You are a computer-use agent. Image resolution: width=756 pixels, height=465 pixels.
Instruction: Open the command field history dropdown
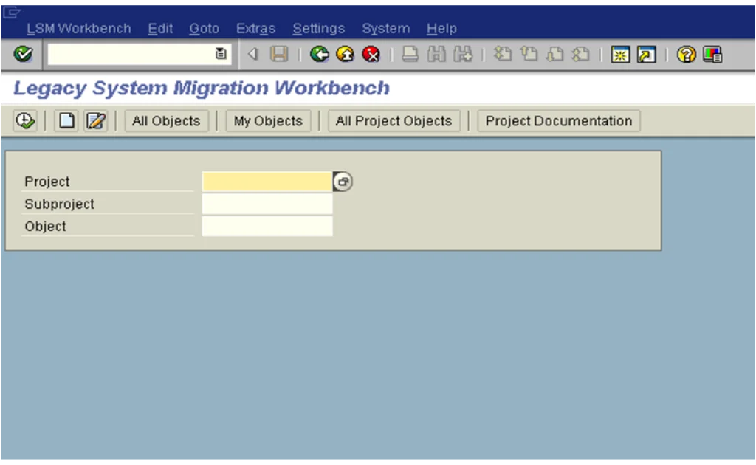coord(221,54)
